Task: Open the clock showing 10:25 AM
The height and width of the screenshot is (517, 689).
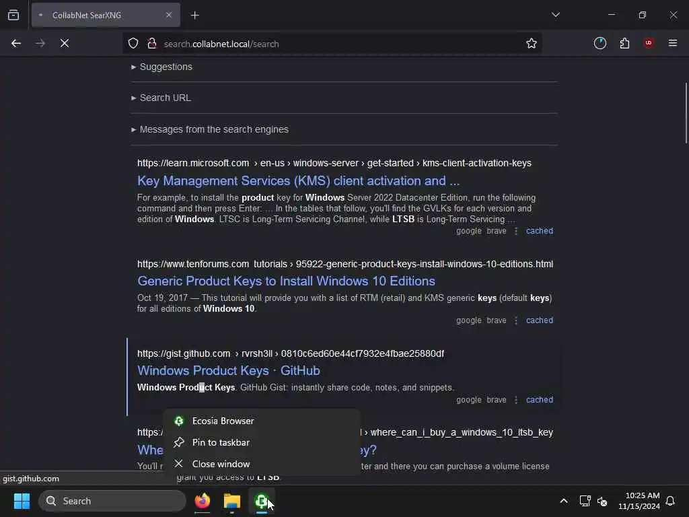Action: point(639,501)
